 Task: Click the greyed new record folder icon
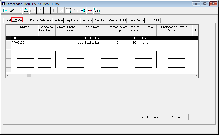(x=19, y=10)
